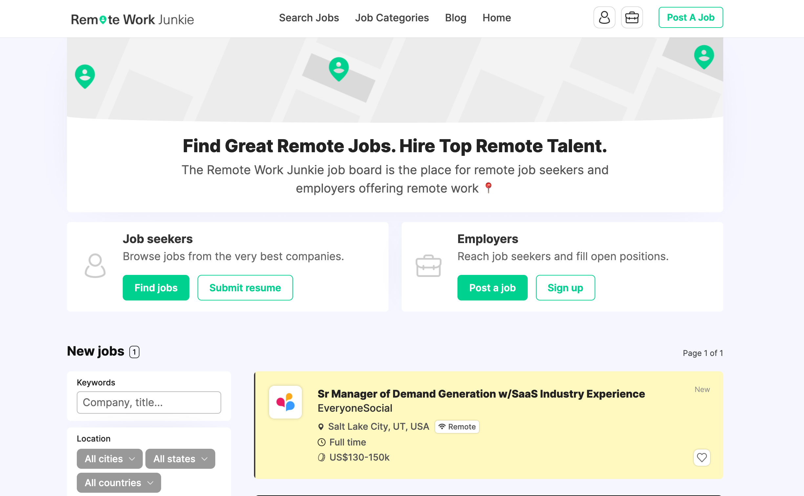This screenshot has height=496, width=804.
Task: Navigate to Job Categories
Action: pyautogui.click(x=392, y=18)
